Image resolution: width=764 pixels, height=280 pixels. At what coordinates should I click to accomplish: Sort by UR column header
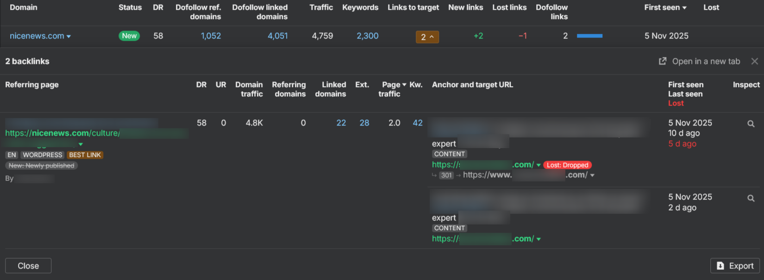(221, 85)
